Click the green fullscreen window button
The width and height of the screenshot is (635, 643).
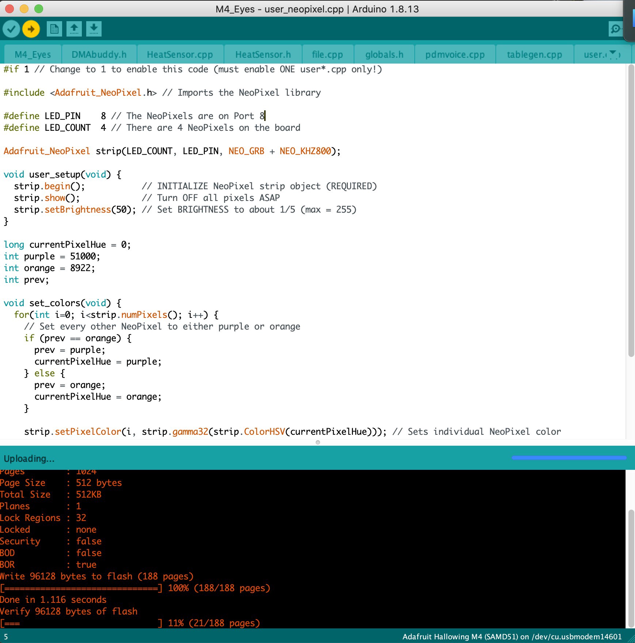[39, 9]
